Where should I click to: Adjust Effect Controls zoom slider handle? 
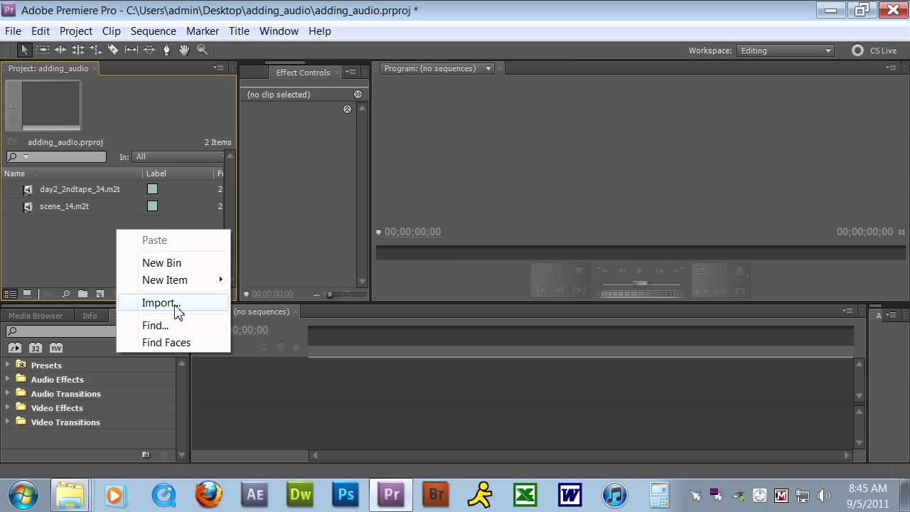(x=330, y=294)
